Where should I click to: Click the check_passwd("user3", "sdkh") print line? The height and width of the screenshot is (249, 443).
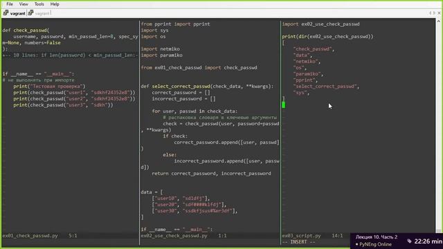(x=63, y=105)
